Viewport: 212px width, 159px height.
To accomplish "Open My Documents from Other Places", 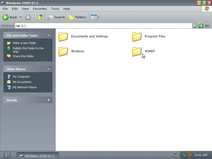I will point(22,82).
